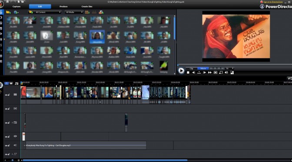Click the PiP track icon
The width and height of the screenshot is (292, 162).
pos(15,123)
